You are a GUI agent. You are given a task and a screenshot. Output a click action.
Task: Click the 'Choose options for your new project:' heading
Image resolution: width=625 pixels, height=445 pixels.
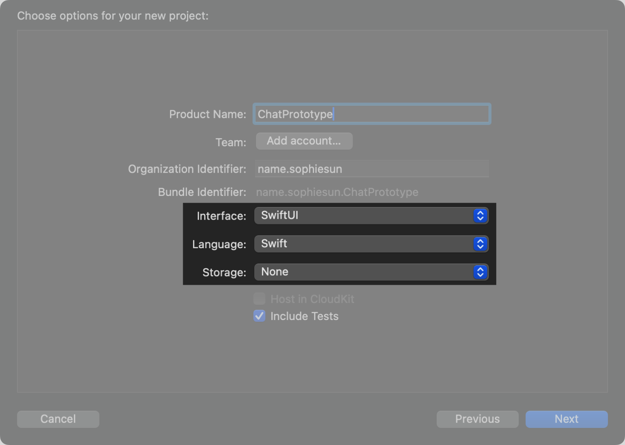(x=113, y=16)
